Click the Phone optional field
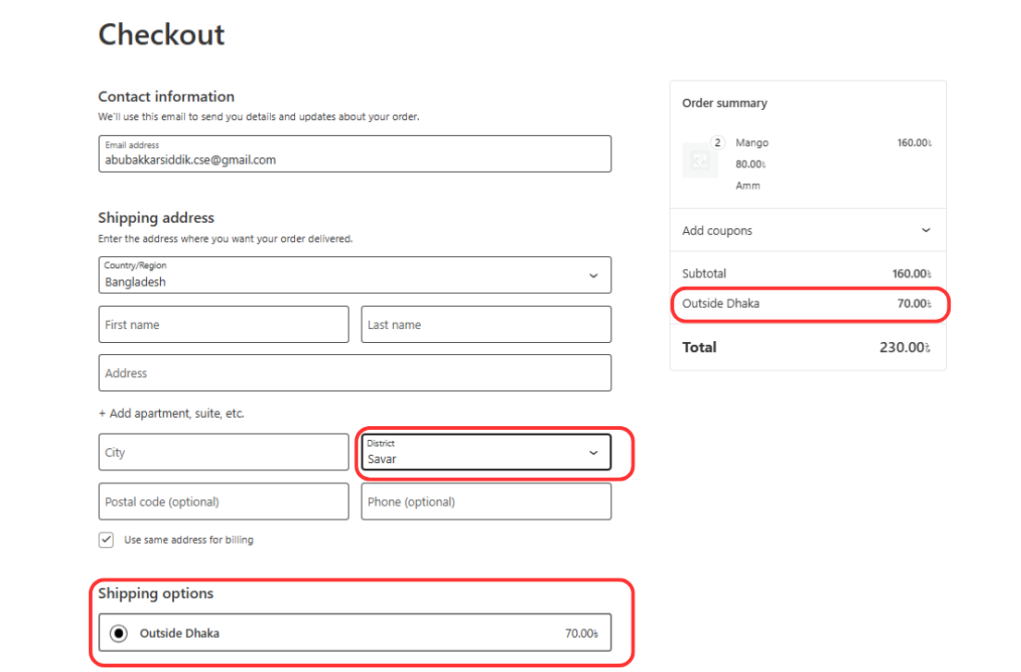 tap(486, 501)
